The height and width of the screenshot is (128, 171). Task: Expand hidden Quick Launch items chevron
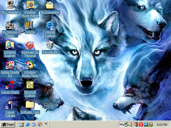click(46, 123)
